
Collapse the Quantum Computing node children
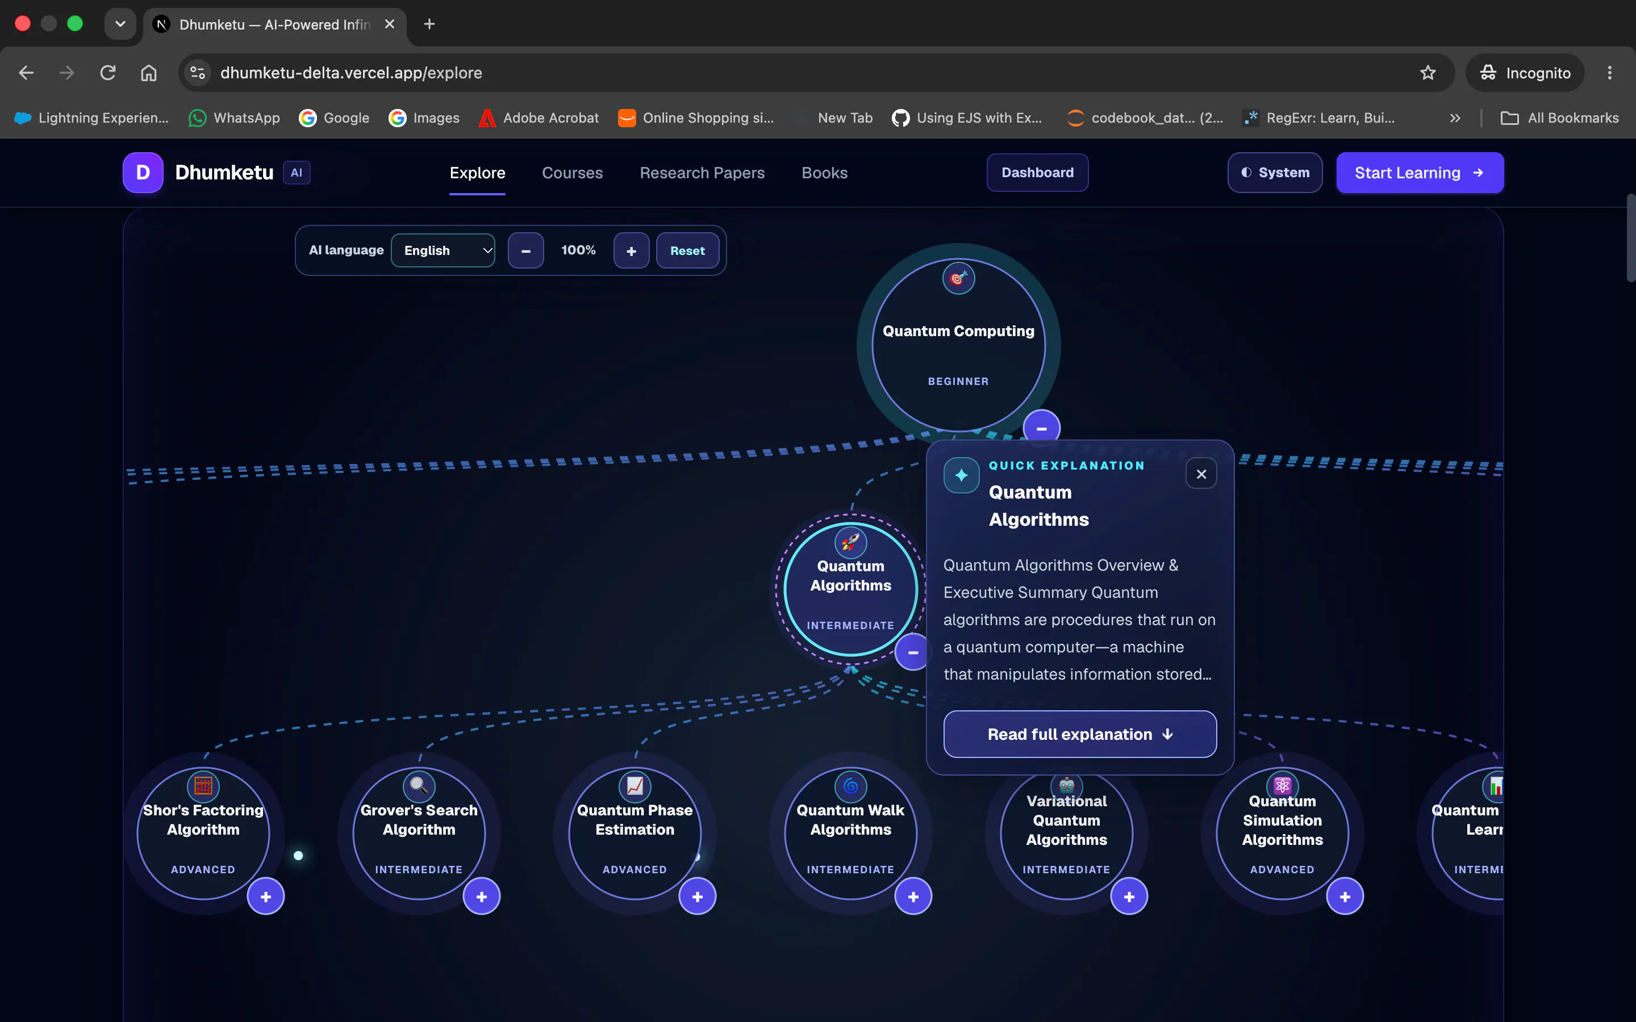tap(1041, 428)
